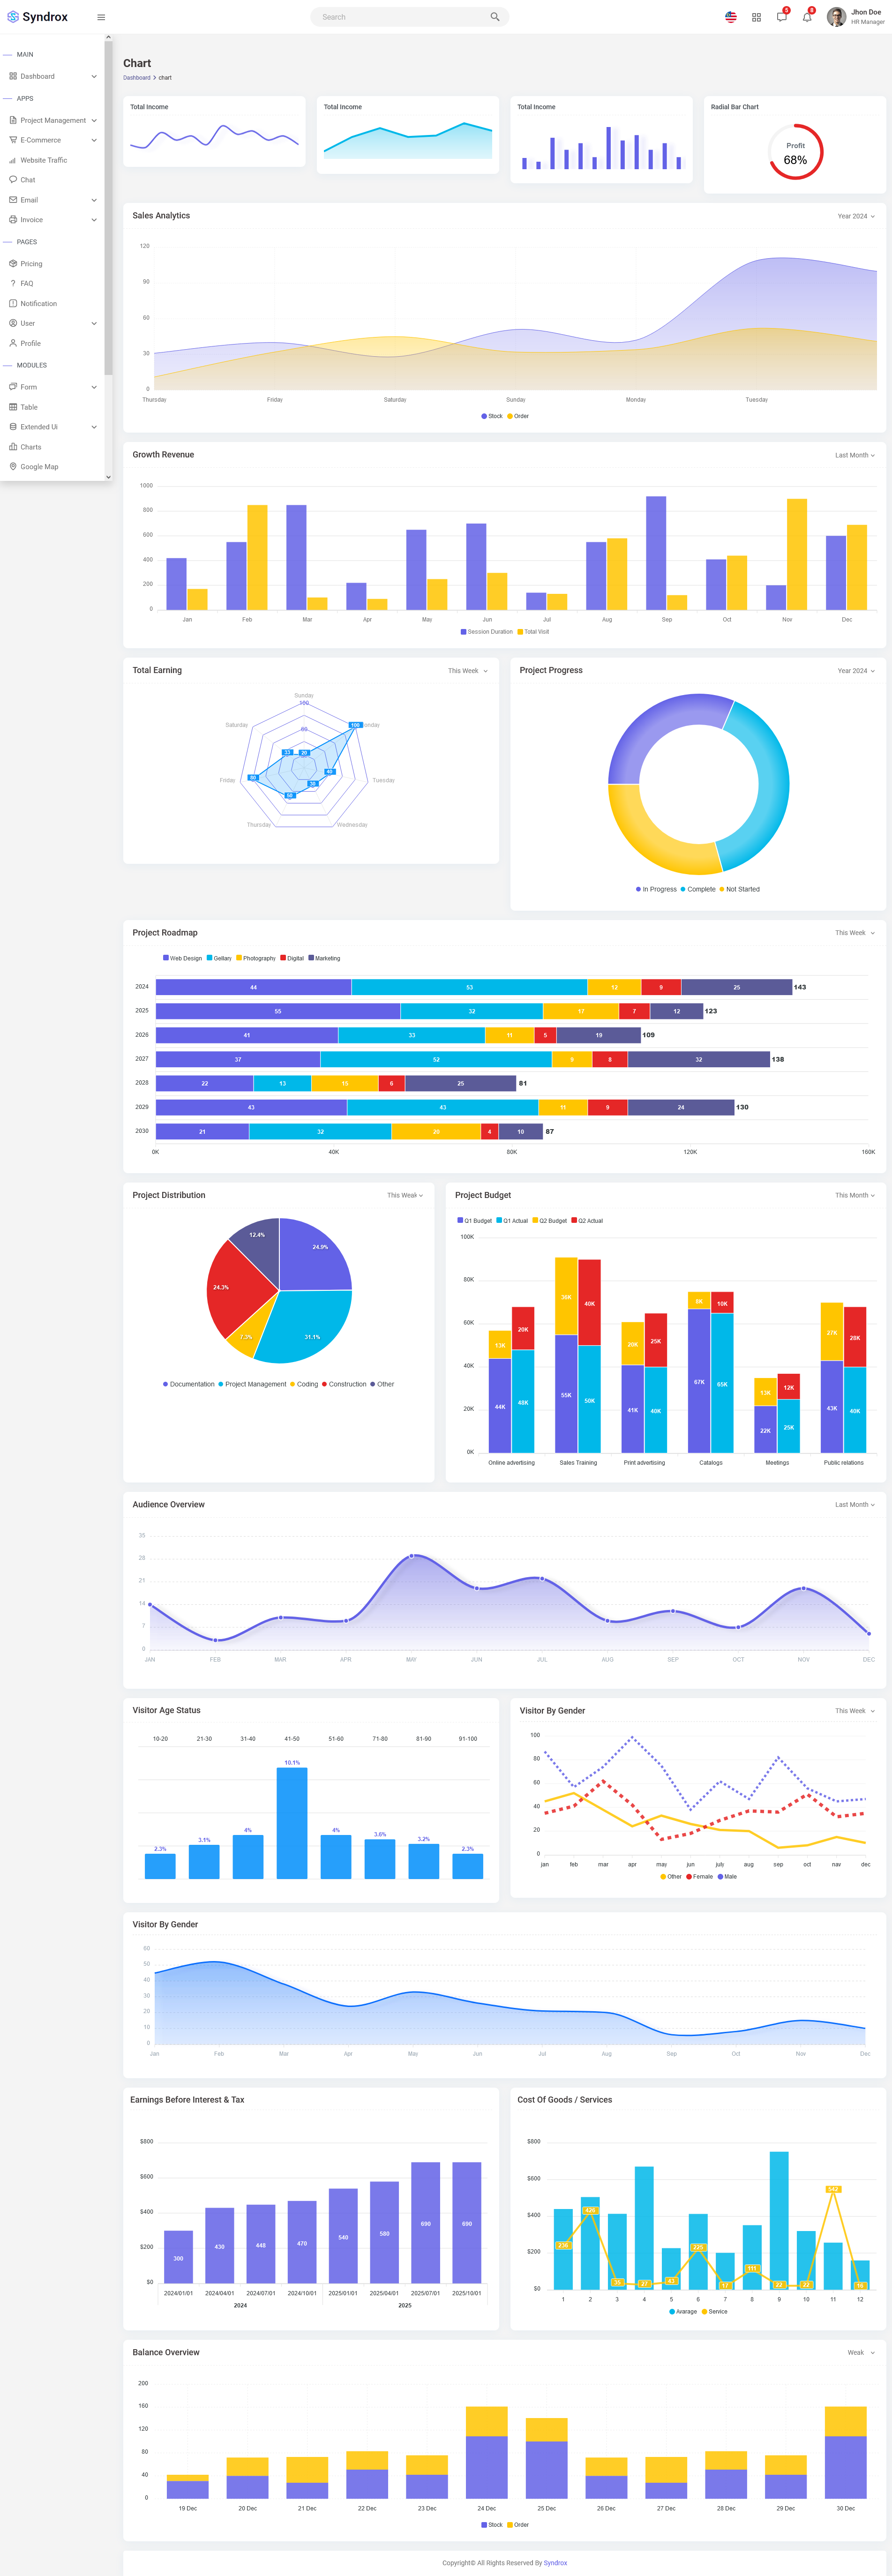
Task: Open the apps grid icon in the header
Action: [x=756, y=17]
